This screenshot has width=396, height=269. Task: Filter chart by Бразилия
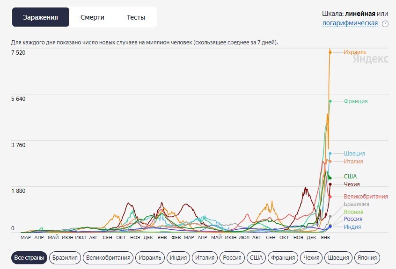pos(65,257)
